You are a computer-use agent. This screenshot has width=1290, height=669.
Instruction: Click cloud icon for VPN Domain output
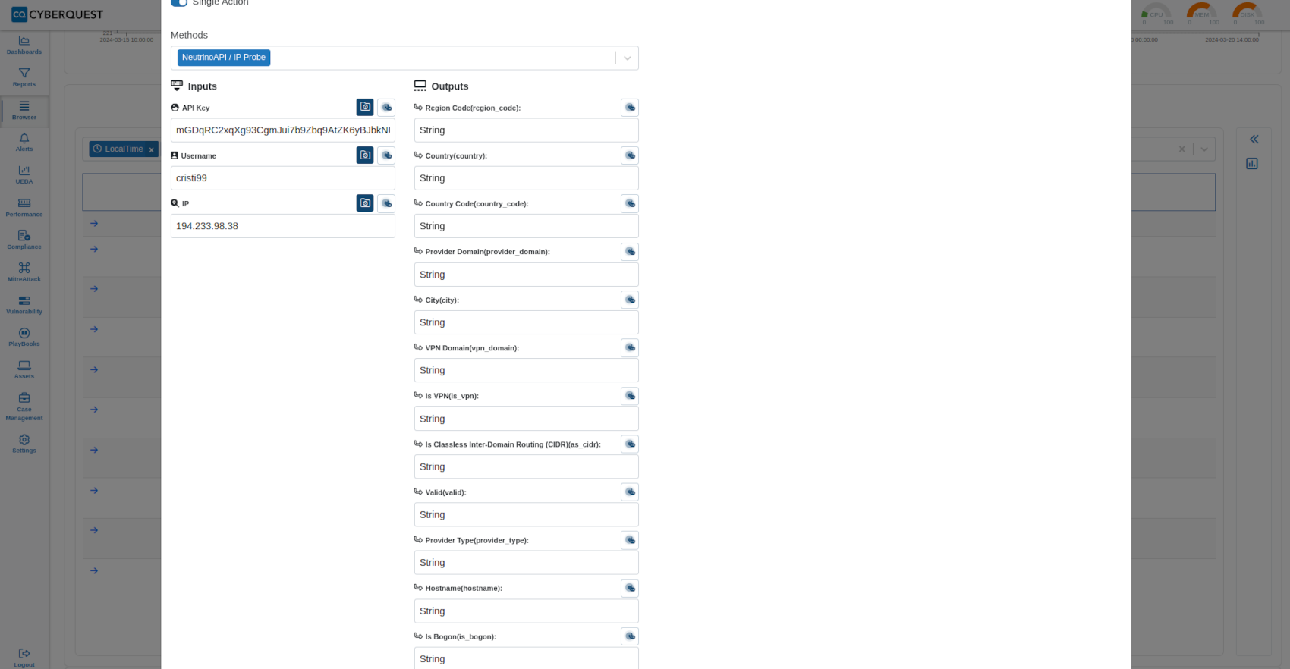pyautogui.click(x=630, y=347)
